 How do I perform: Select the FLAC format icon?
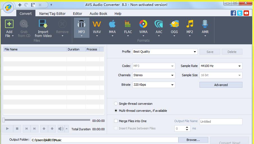[128, 24]
